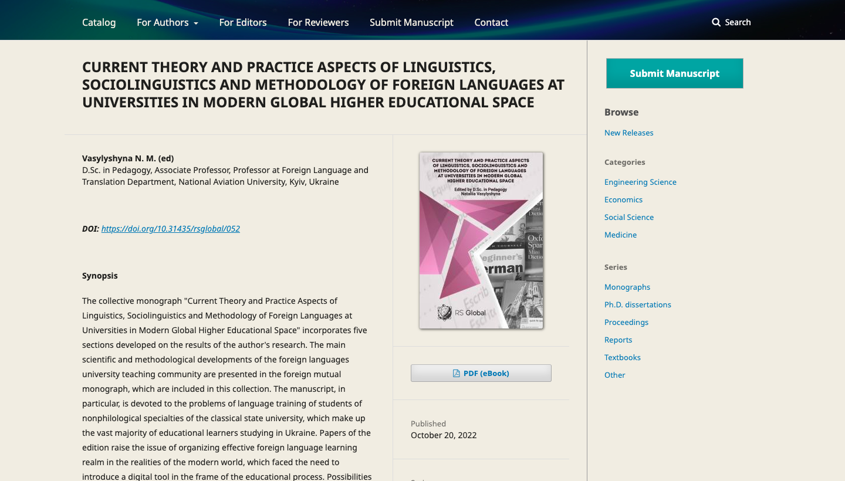Click the author name Vasylyshyna N. M. (ed)
Image resolution: width=845 pixels, height=481 pixels.
pyautogui.click(x=128, y=158)
